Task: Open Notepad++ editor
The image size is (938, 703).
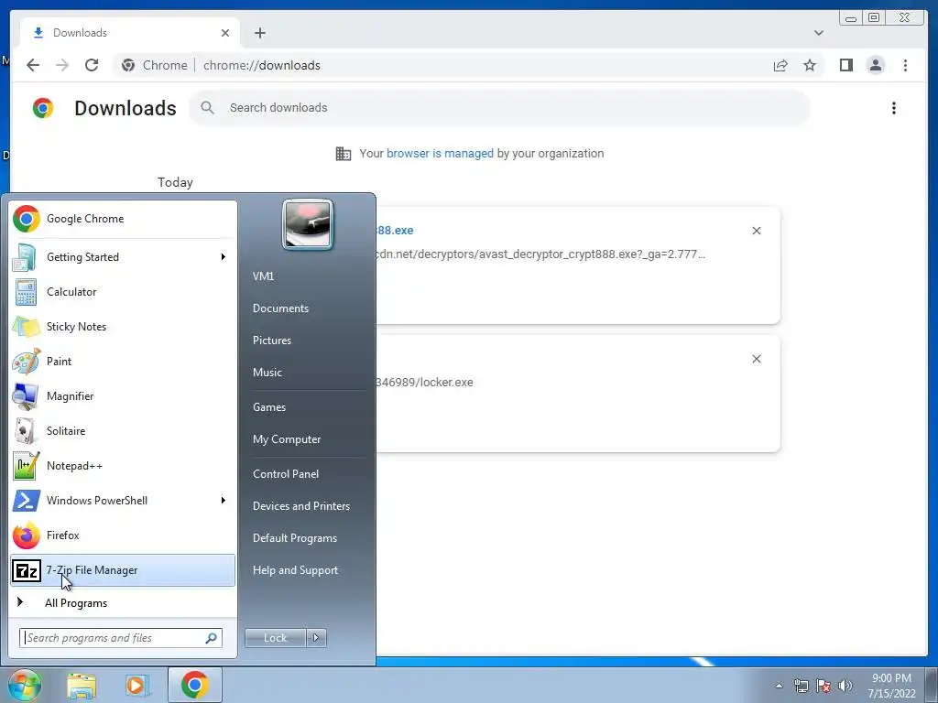Action: 123,466
